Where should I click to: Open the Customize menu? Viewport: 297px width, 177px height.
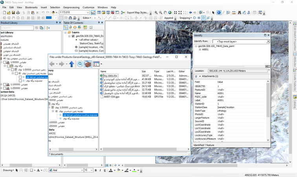click(x=88, y=7)
